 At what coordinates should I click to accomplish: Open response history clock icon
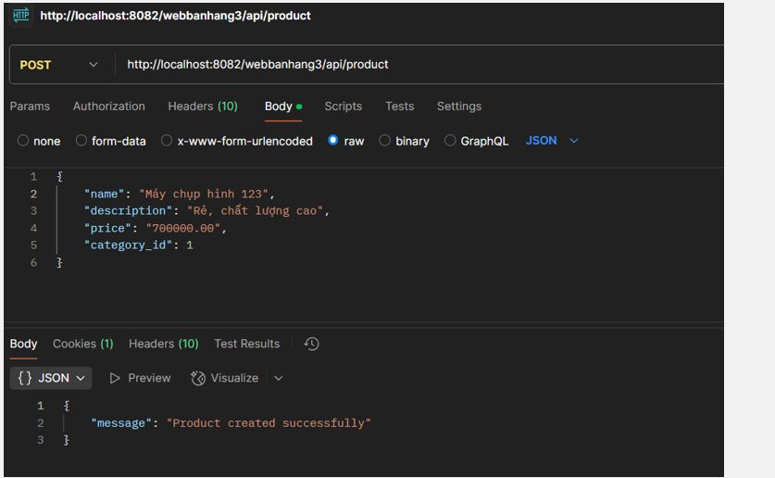coord(312,344)
